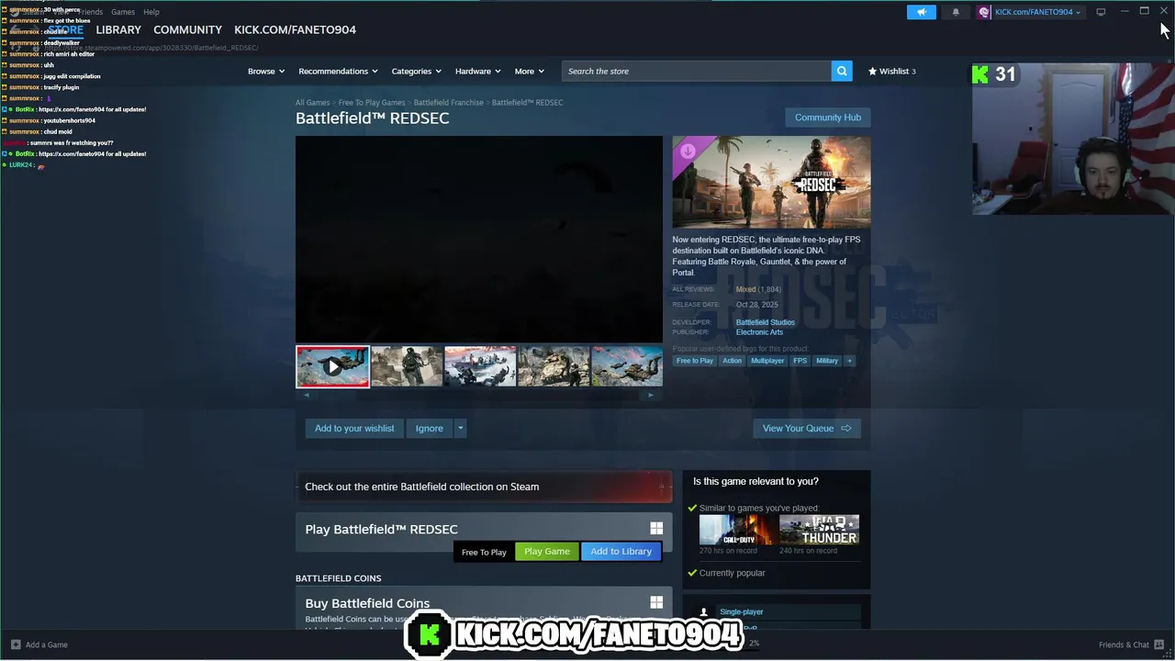Select the Military tag
Image resolution: width=1175 pixels, height=661 pixels.
click(827, 361)
